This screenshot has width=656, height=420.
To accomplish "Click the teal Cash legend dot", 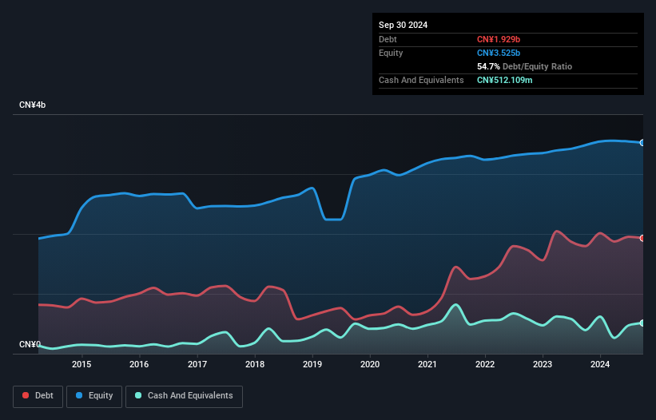I will tap(138, 395).
